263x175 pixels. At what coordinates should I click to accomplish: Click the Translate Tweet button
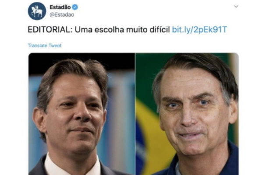point(45,45)
